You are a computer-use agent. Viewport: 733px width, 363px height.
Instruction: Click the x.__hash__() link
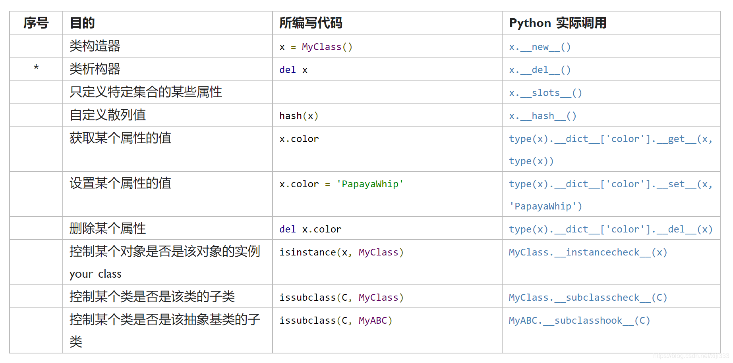click(x=543, y=116)
